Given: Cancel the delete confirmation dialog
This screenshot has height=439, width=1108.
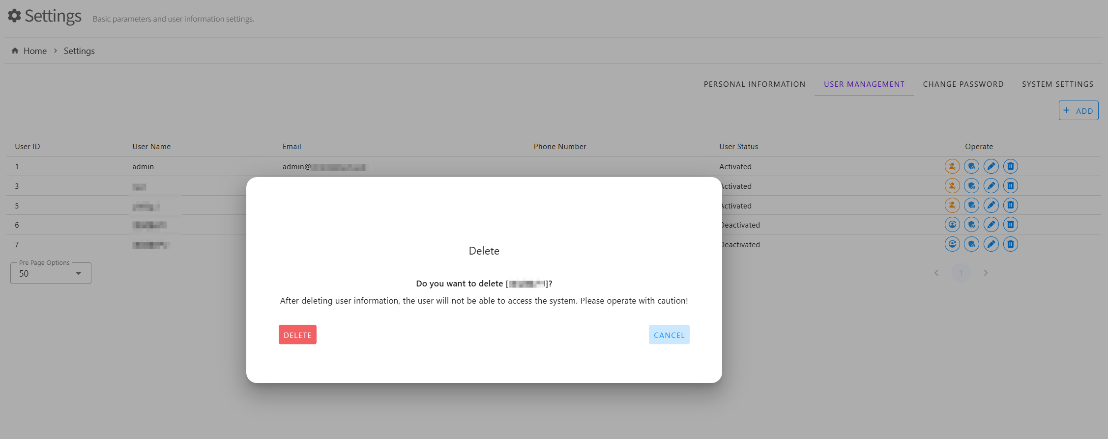Looking at the screenshot, I should (669, 335).
